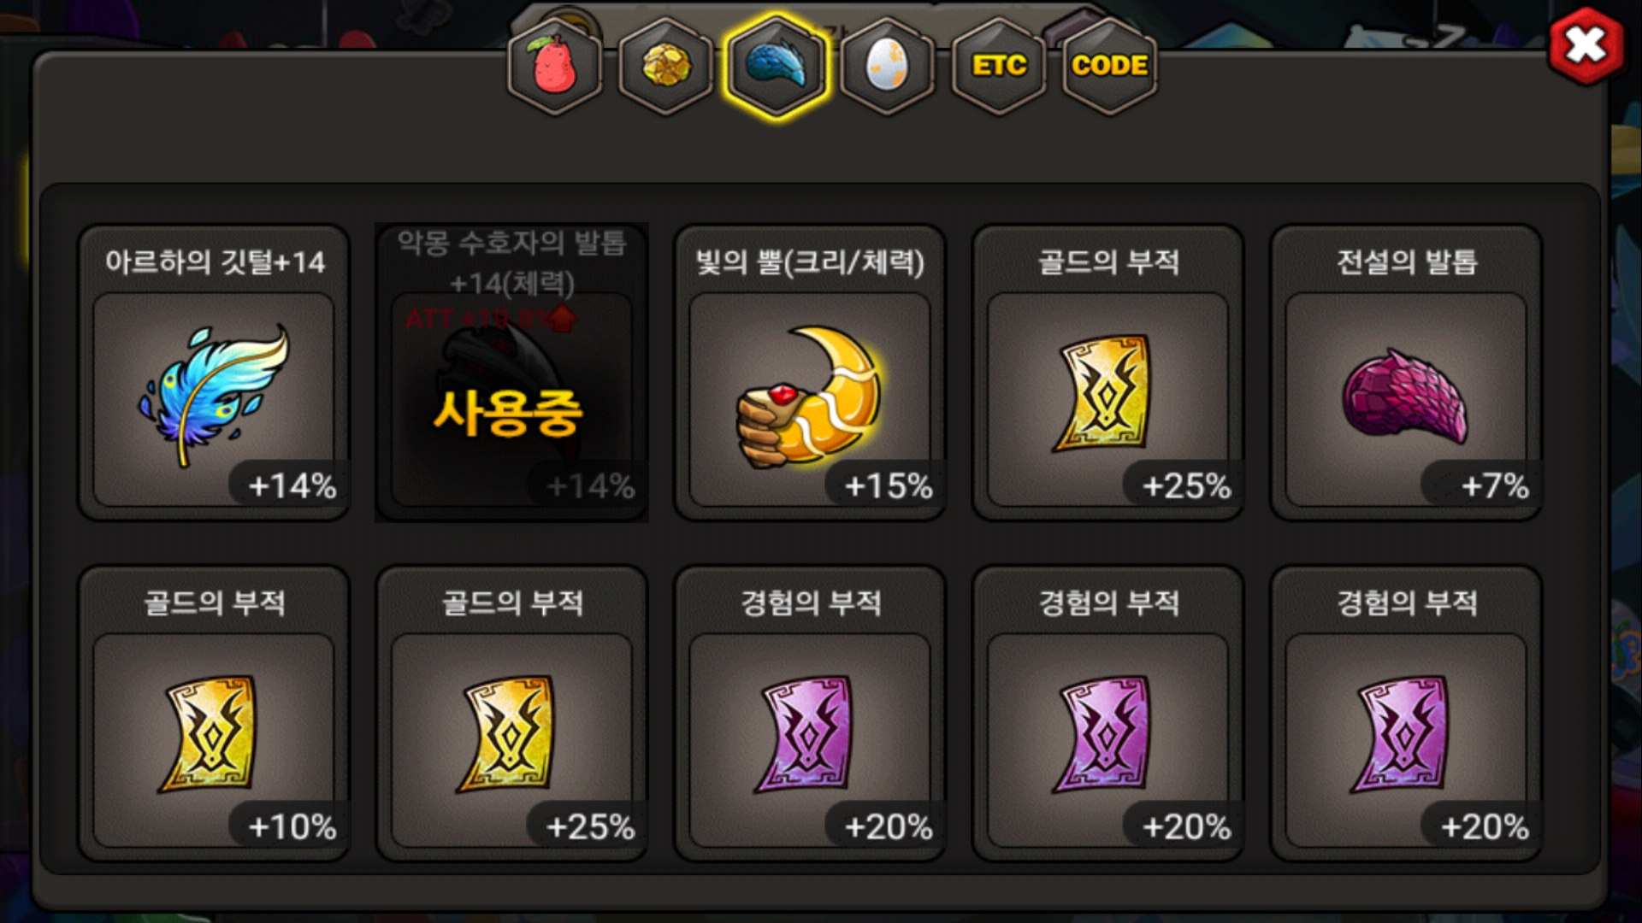Select the blue dragon claw tab

click(x=777, y=67)
